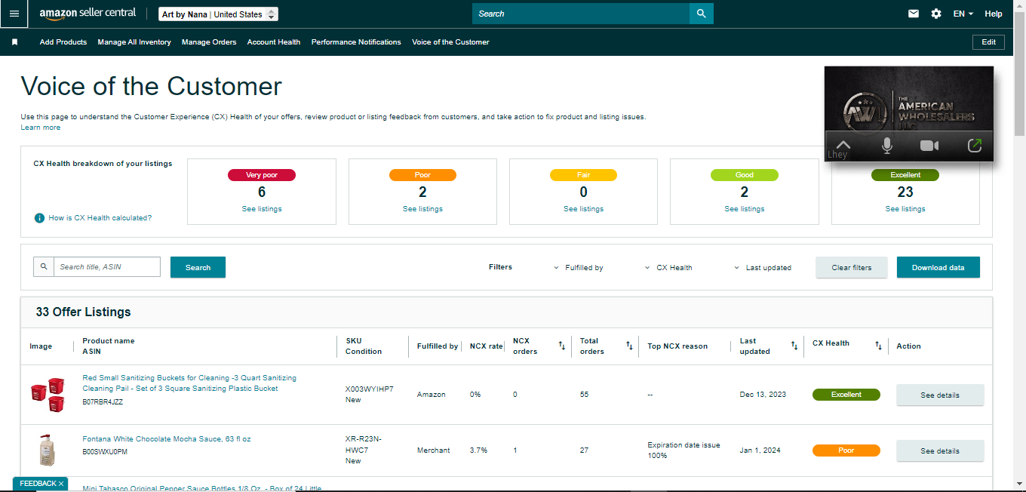See listings under Excellent
Image resolution: width=1026 pixels, height=492 pixels.
coord(905,209)
